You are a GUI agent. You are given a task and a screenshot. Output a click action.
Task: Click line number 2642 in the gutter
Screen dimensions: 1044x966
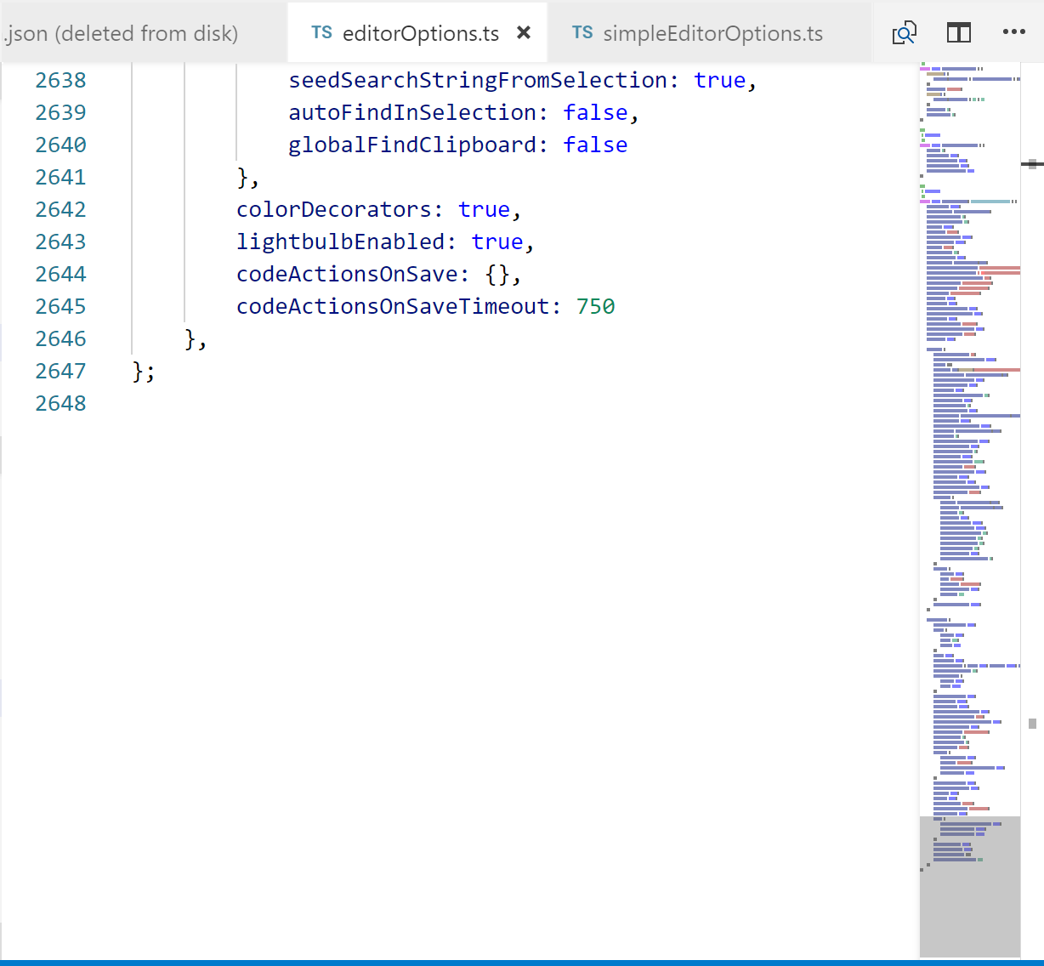(x=60, y=209)
